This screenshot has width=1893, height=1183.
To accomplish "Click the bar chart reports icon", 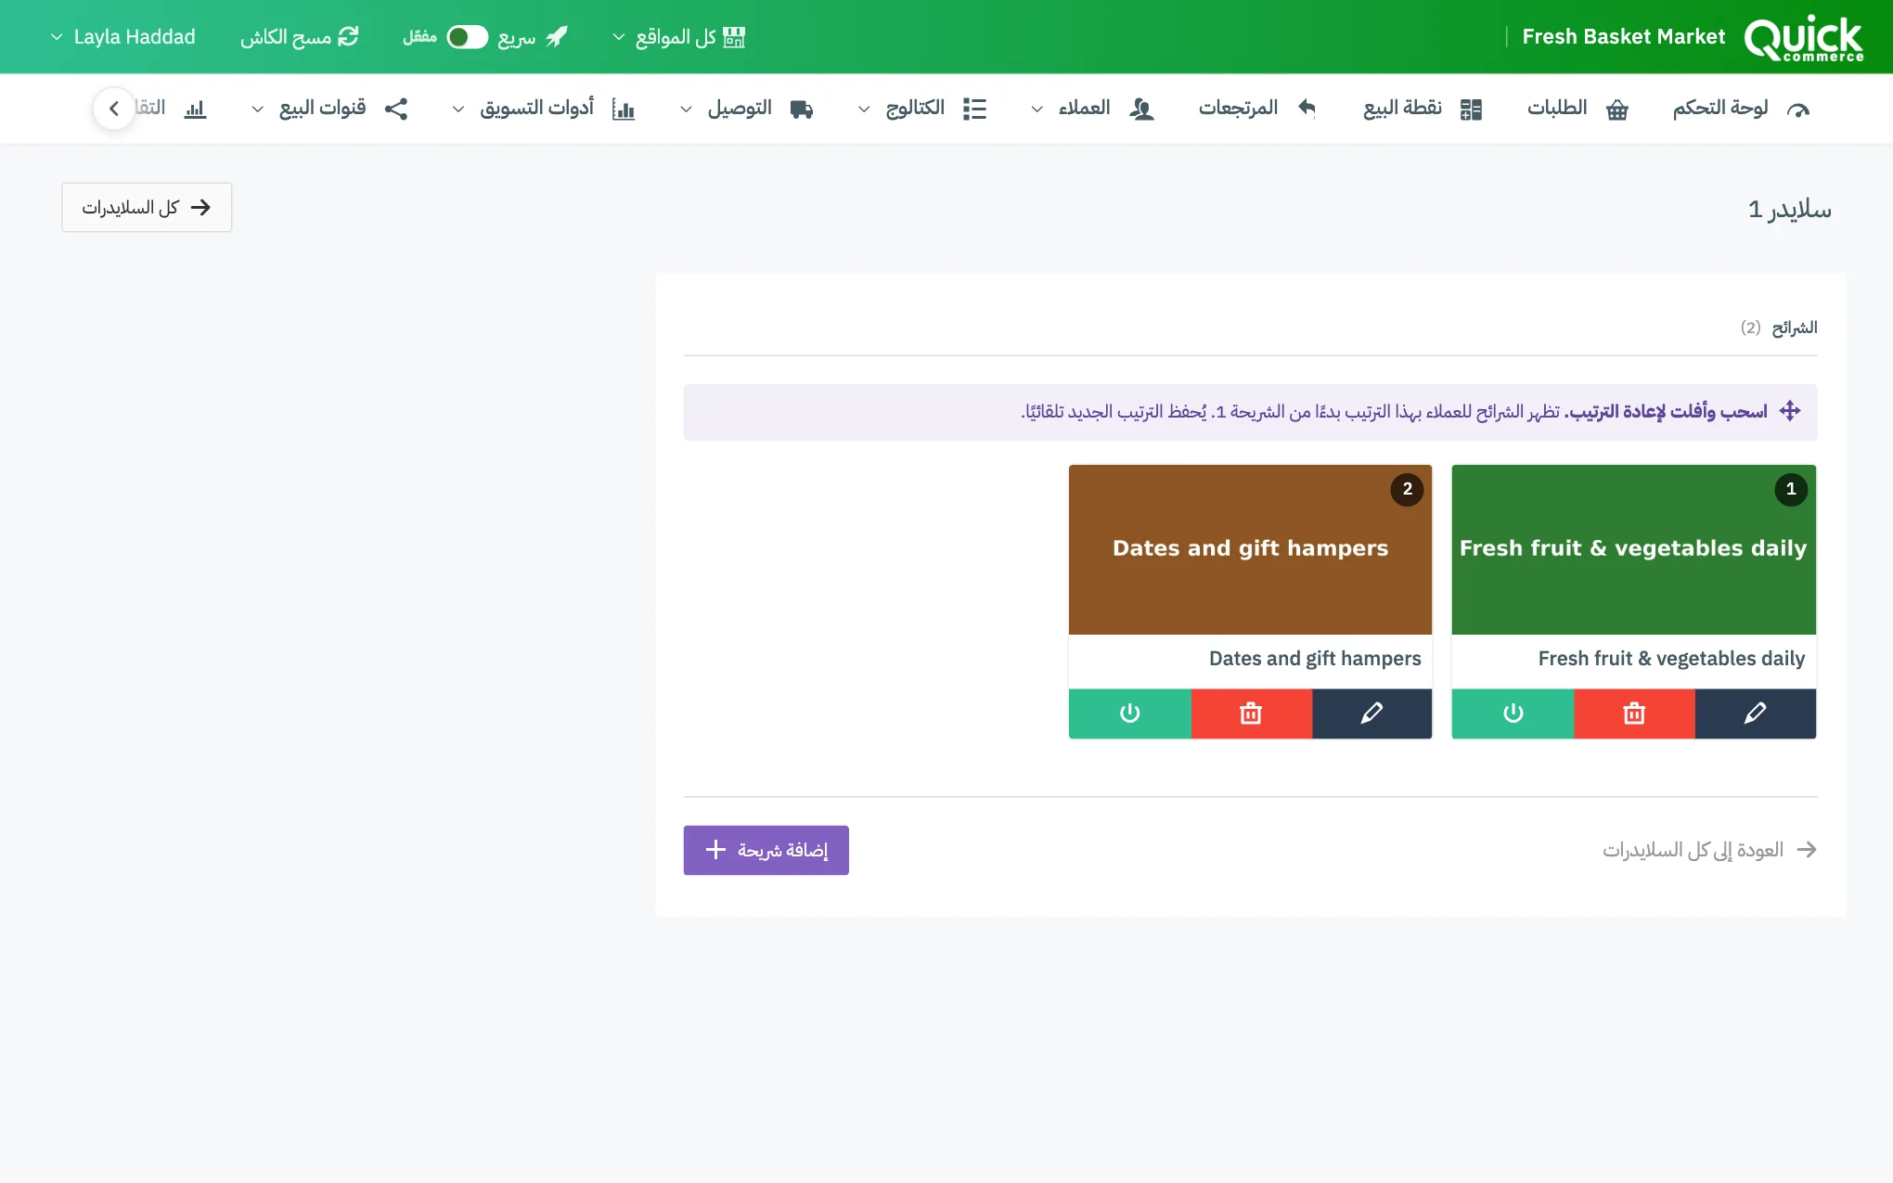I will click(x=195, y=109).
